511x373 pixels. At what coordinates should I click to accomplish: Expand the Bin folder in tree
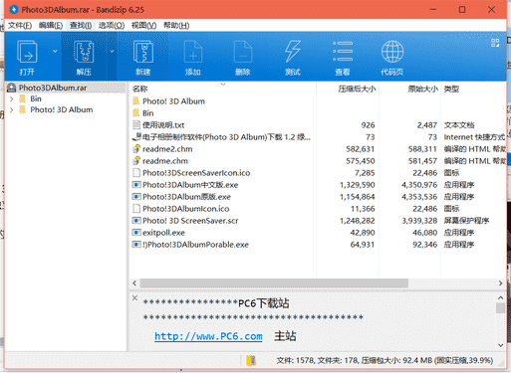coord(12,98)
